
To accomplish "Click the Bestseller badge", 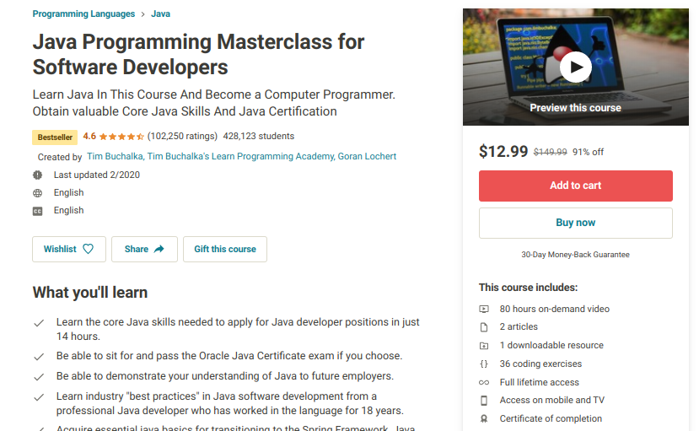I will pyautogui.click(x=55, y=137).
